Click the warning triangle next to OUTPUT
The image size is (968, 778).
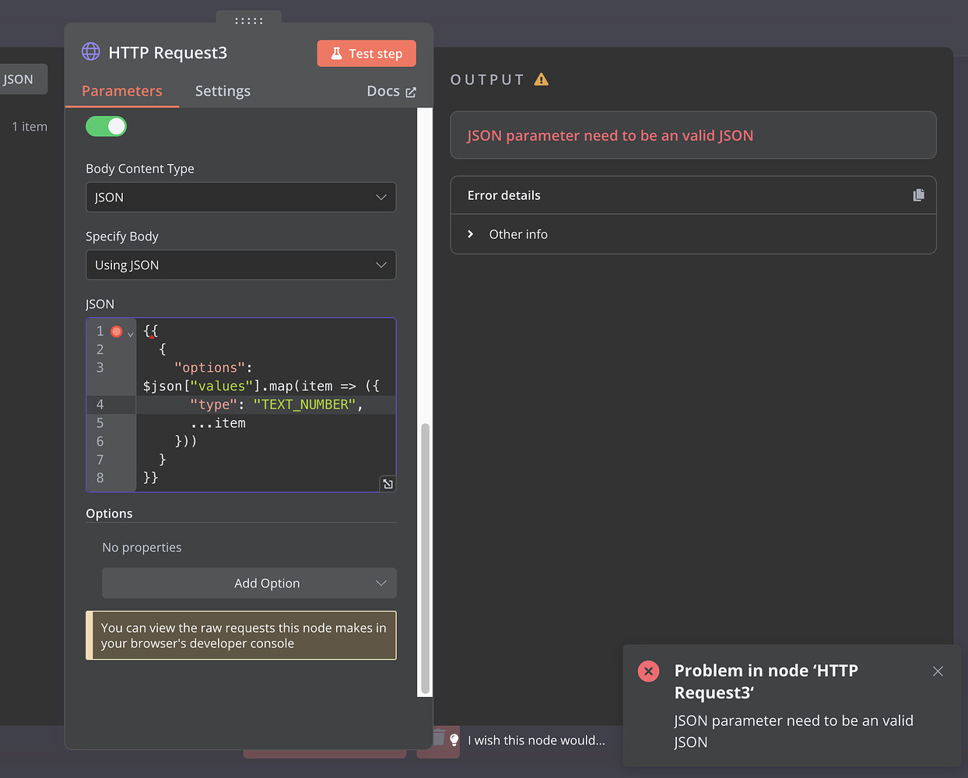[x=542, y=79]
